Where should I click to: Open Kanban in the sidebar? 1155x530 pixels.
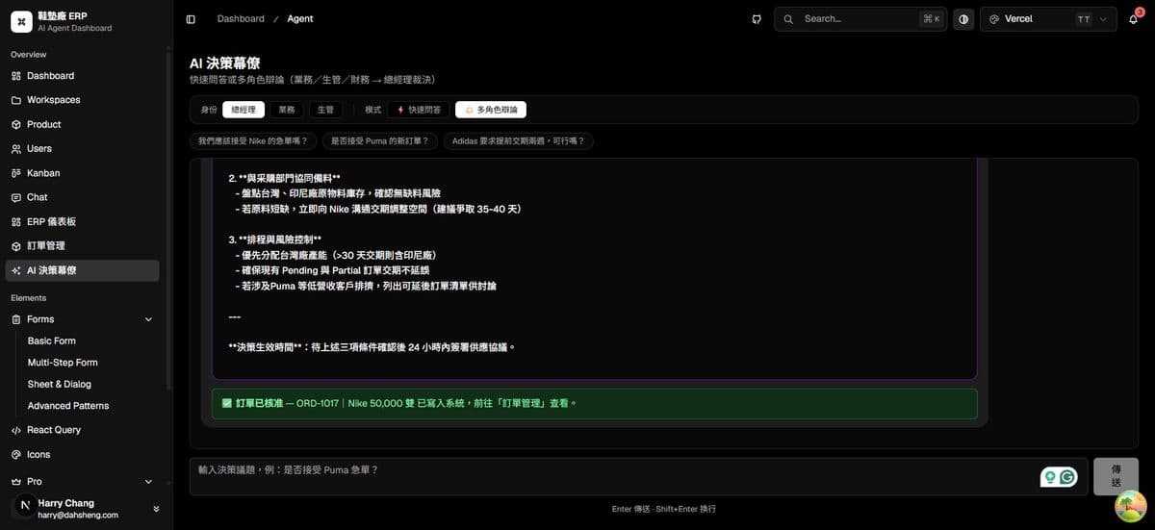83,173
